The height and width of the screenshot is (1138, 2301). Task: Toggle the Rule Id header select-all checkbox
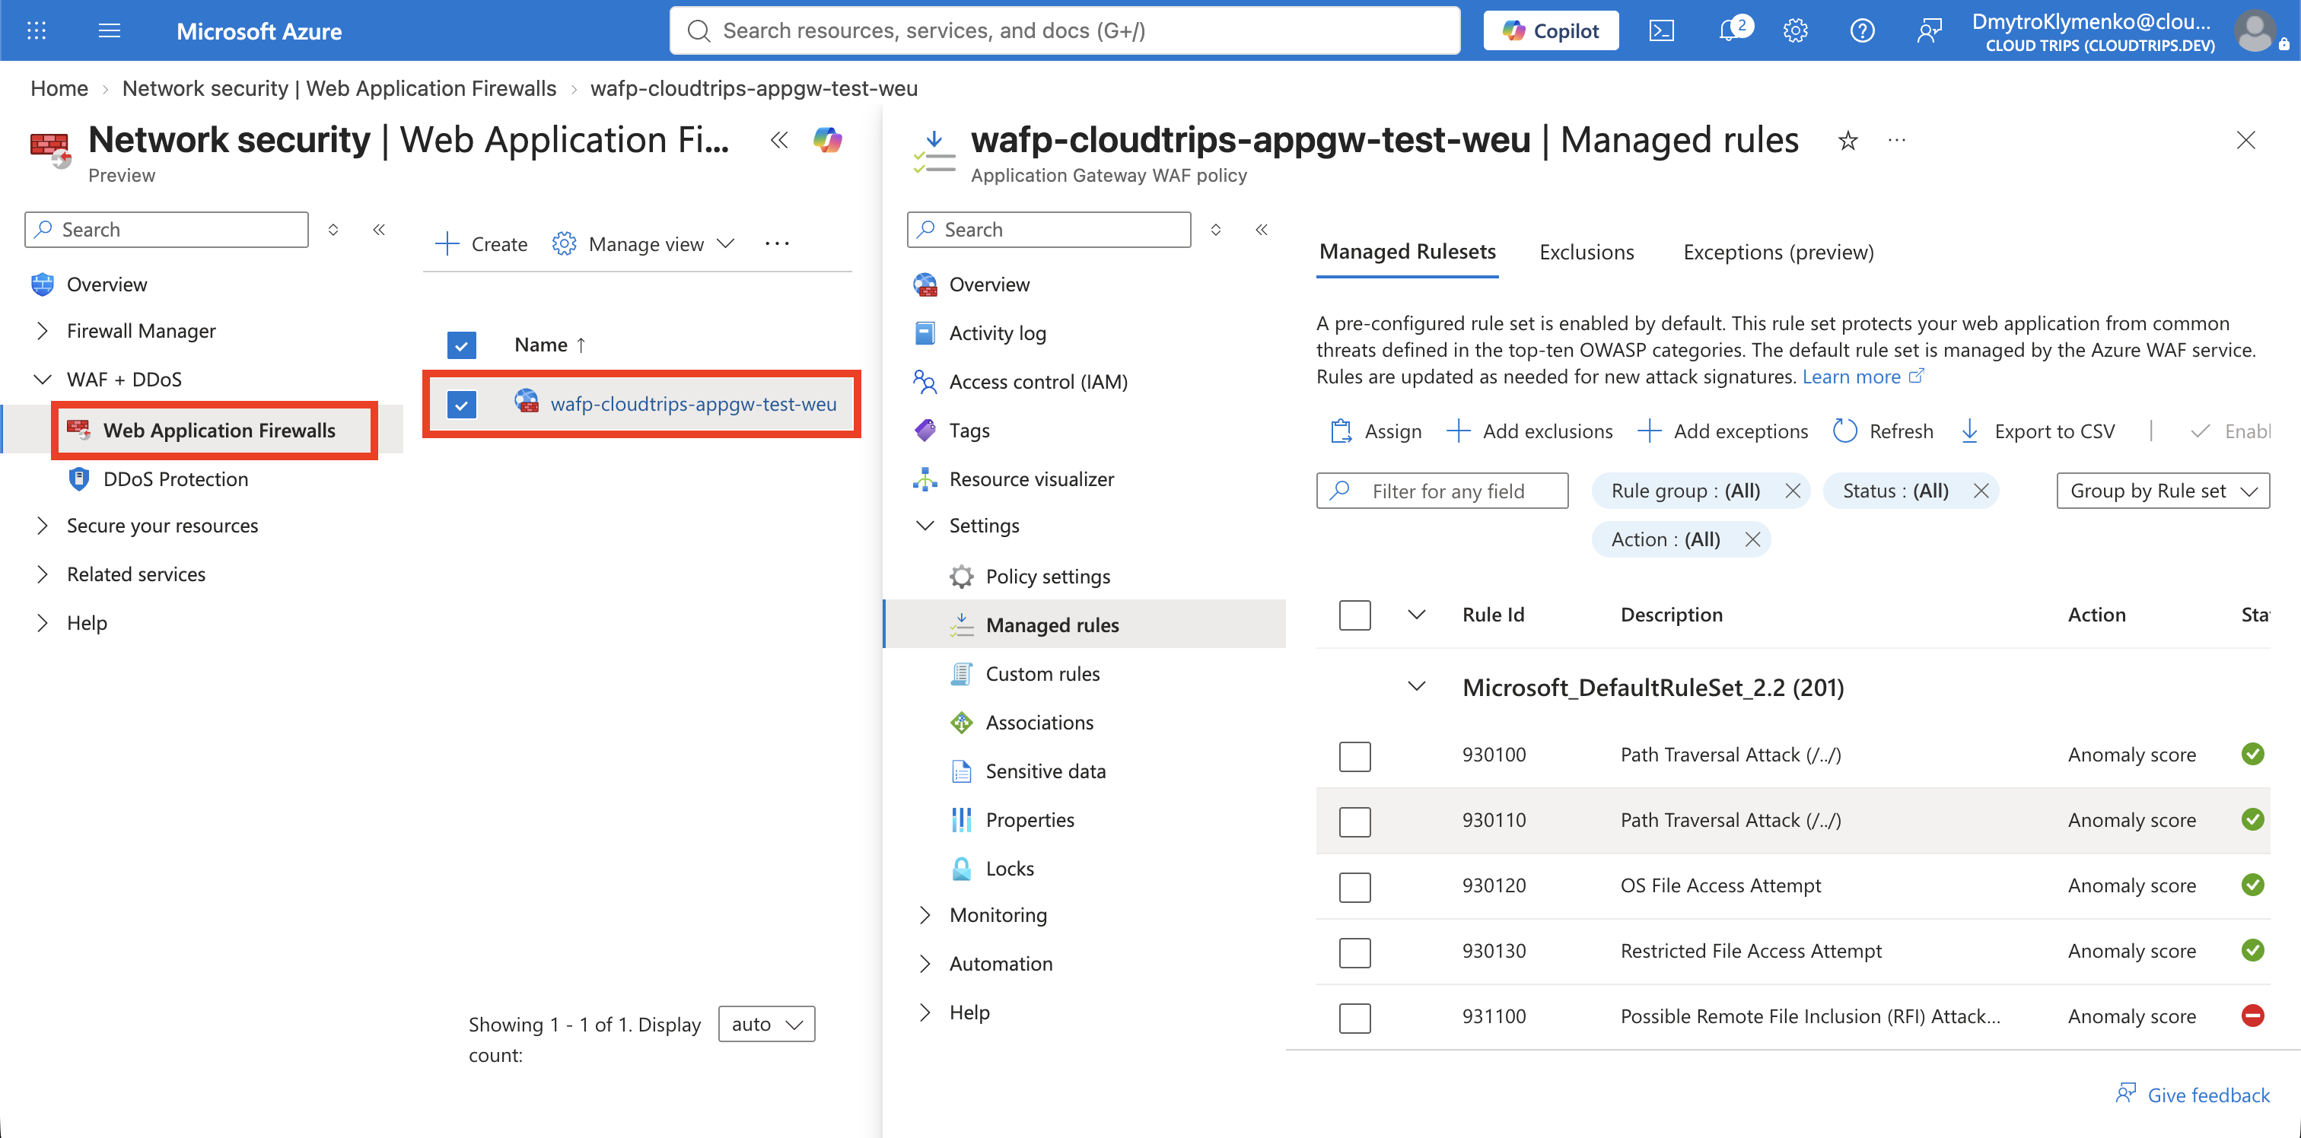(1355, 615)
